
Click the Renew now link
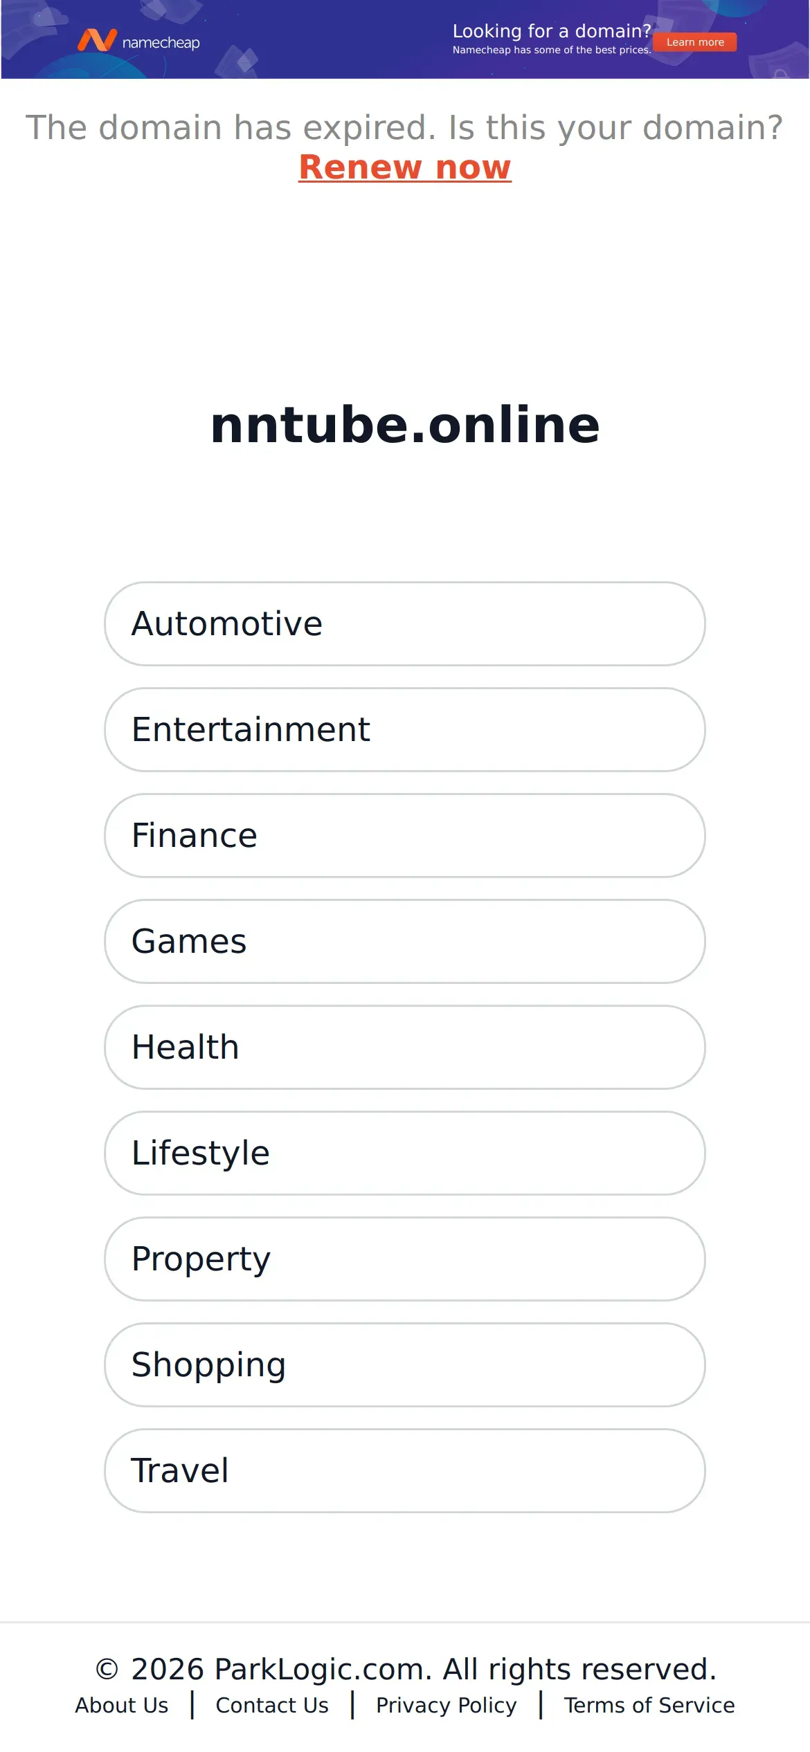pos(404,167)
